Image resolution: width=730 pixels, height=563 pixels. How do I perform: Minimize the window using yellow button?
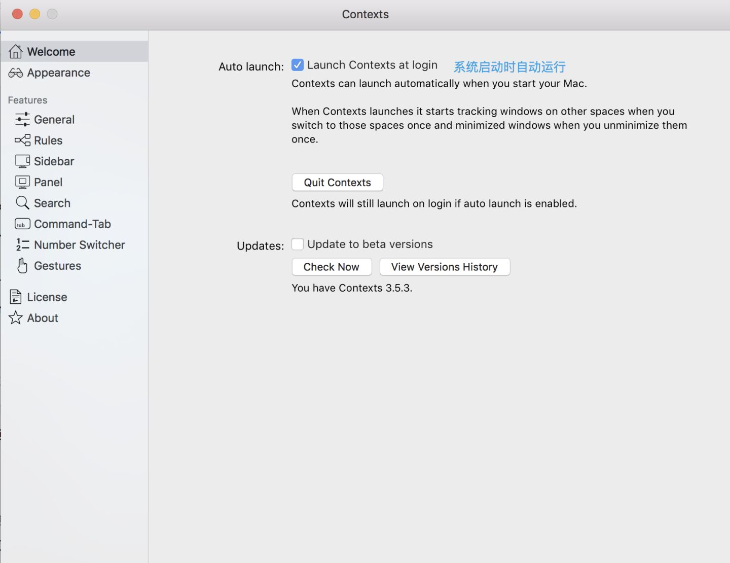coord(34,14)
